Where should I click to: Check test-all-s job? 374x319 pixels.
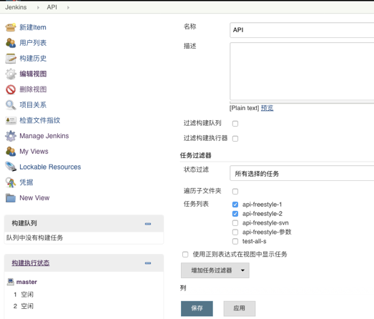tap(235, 241)
